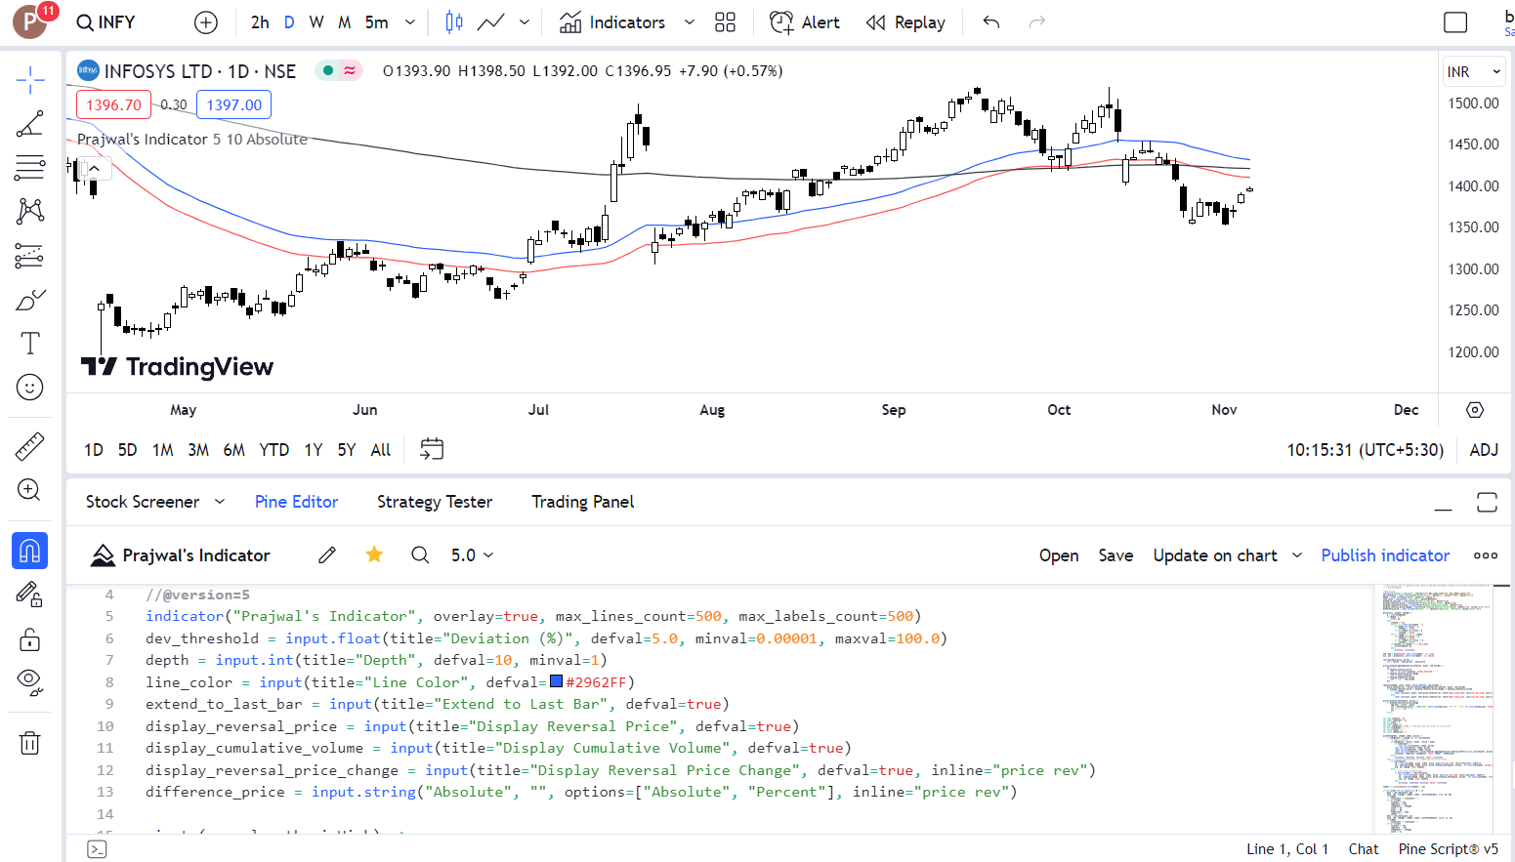Show All date range
Screen dimensions: 1515x862
[381, 450]
